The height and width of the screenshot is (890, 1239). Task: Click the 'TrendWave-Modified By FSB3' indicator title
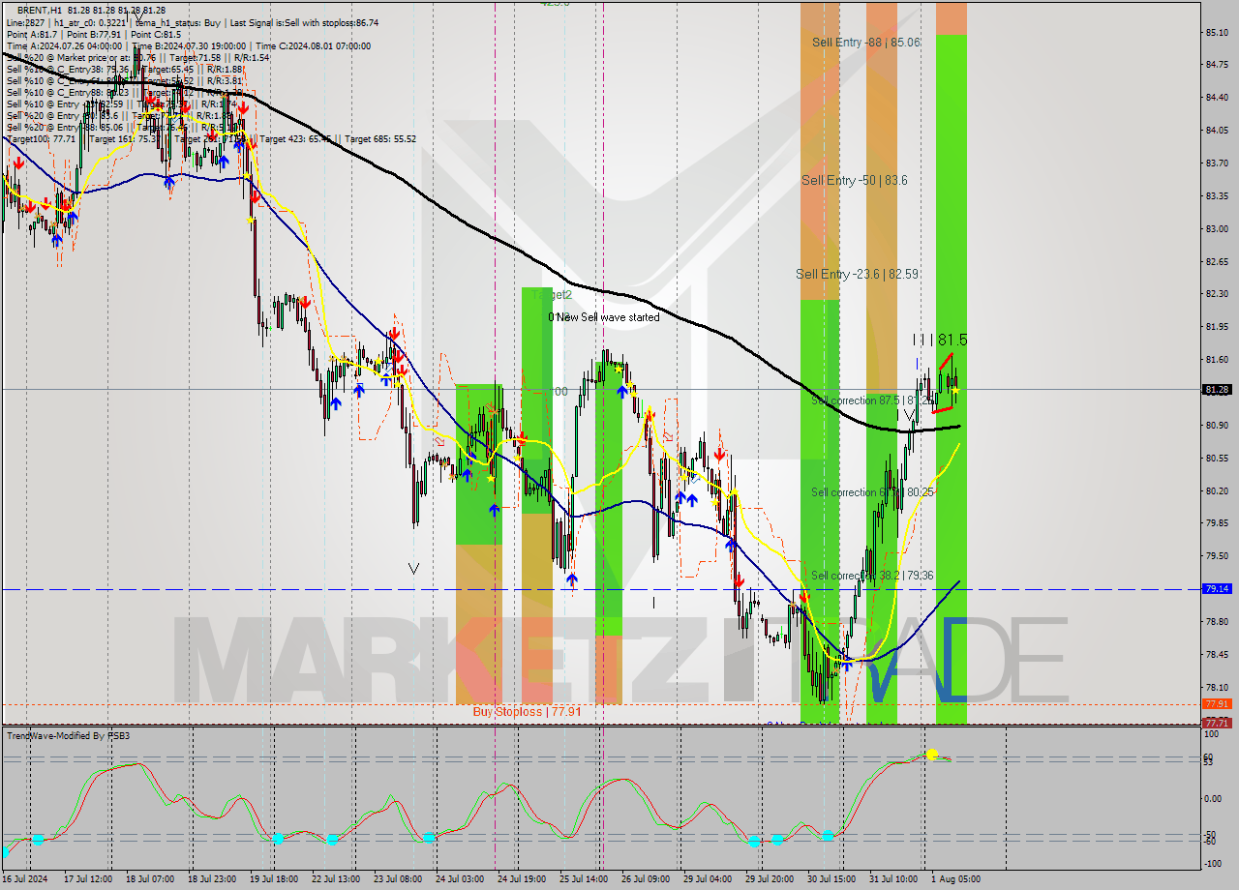(x=68, y=736)
